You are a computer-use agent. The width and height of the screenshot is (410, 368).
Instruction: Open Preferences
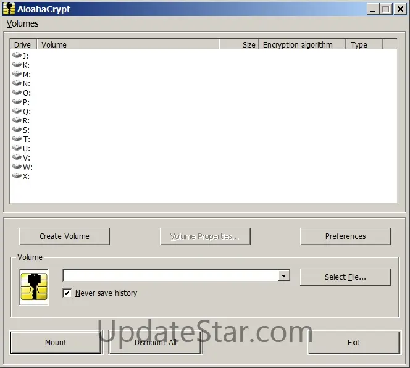tap(345, 236)
